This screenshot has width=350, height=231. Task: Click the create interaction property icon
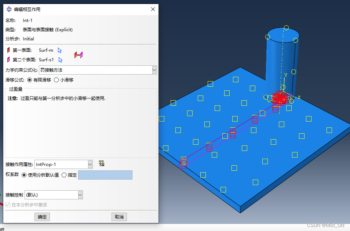[102, 163]
